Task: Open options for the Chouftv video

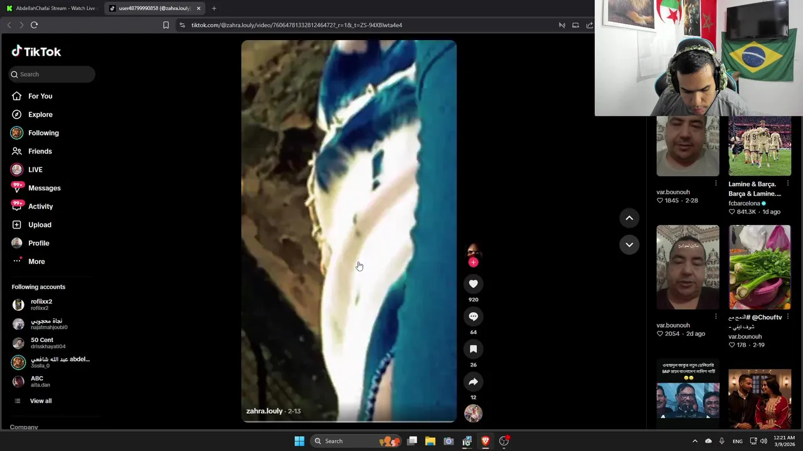Action: point(788,317)
